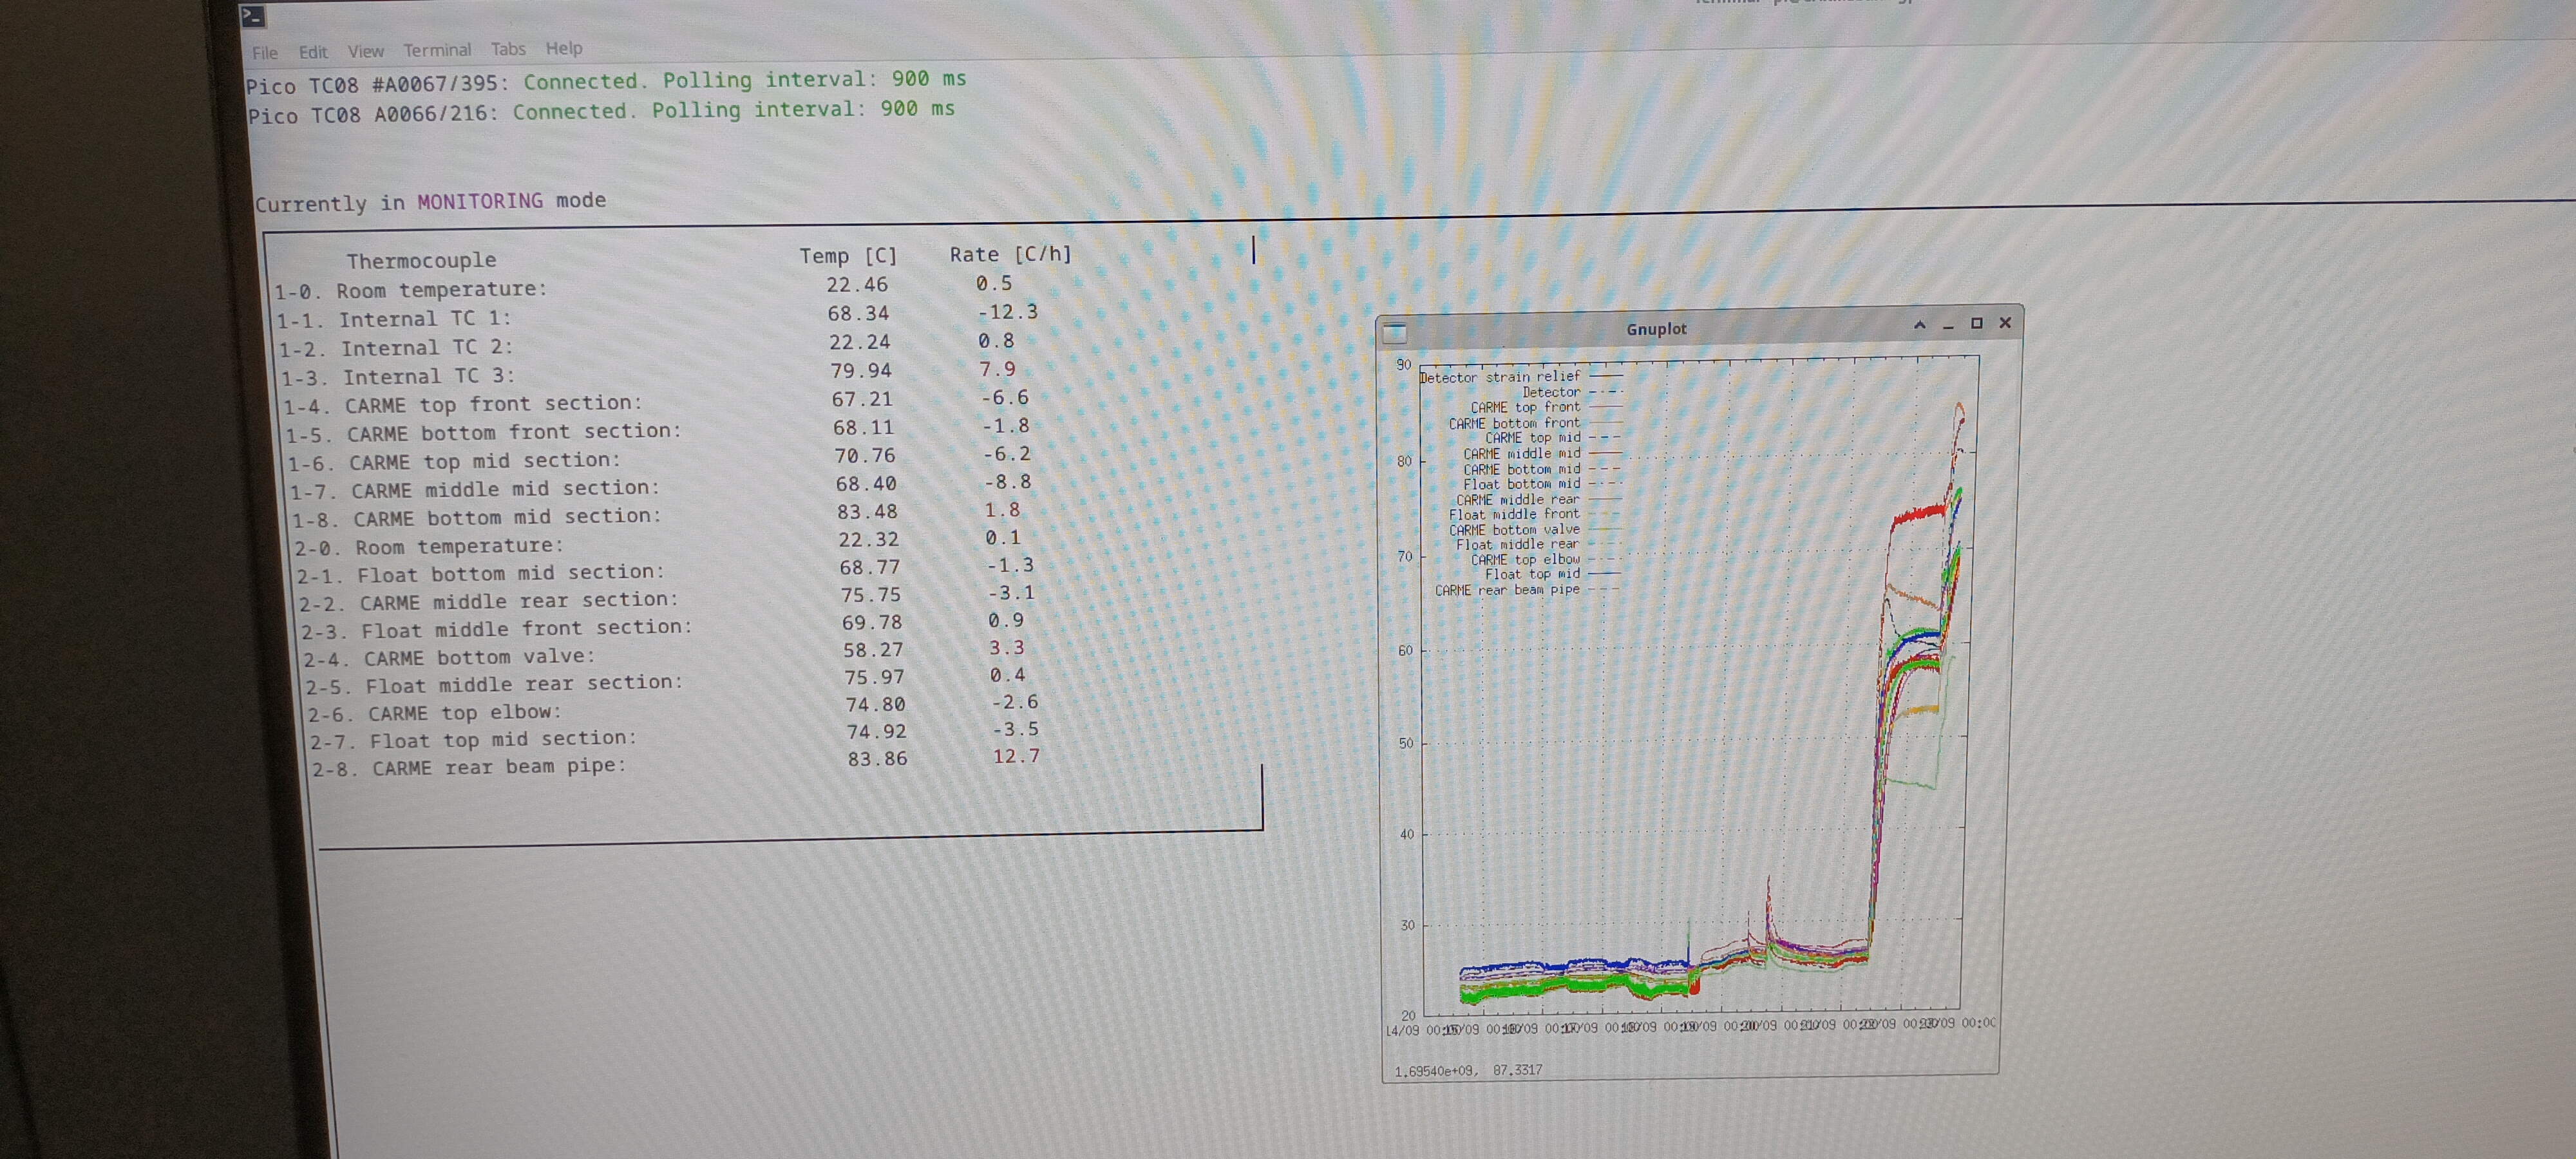Toggle the Float top mid legend entry
2576x1159 pixels.
click(x=1532, y=574)
